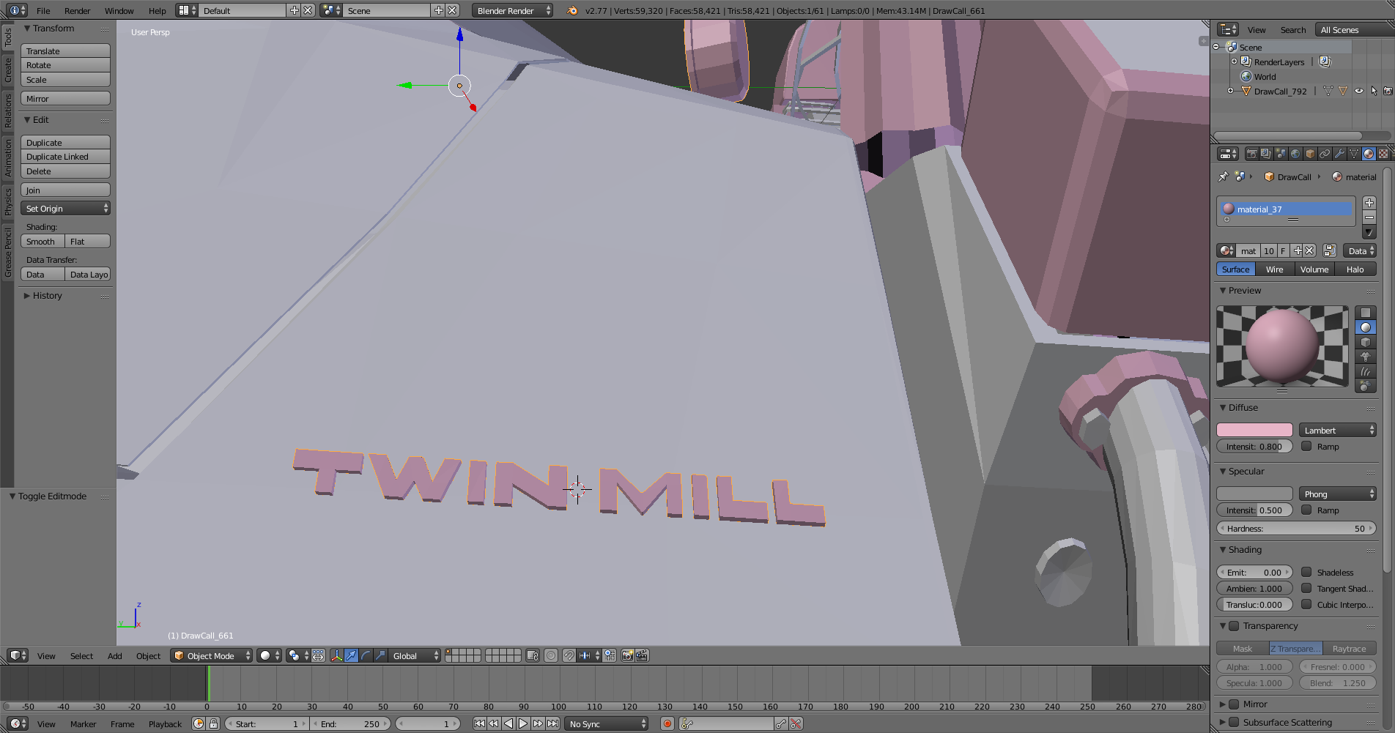Viewport: 1395px width, 733px height.
Task: Adjust the Hardness slider
Action: point(1296,528)
